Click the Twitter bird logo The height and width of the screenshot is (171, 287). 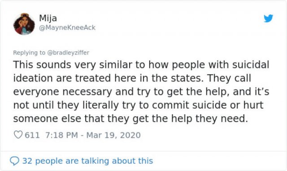coord(268,18)
